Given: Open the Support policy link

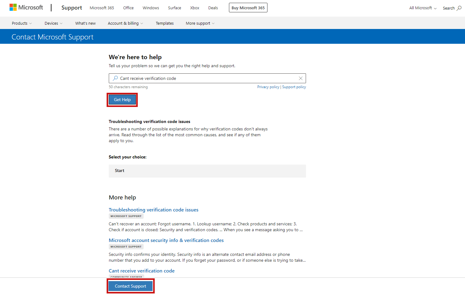Looking at the screenshot, I should click(294, 87).
